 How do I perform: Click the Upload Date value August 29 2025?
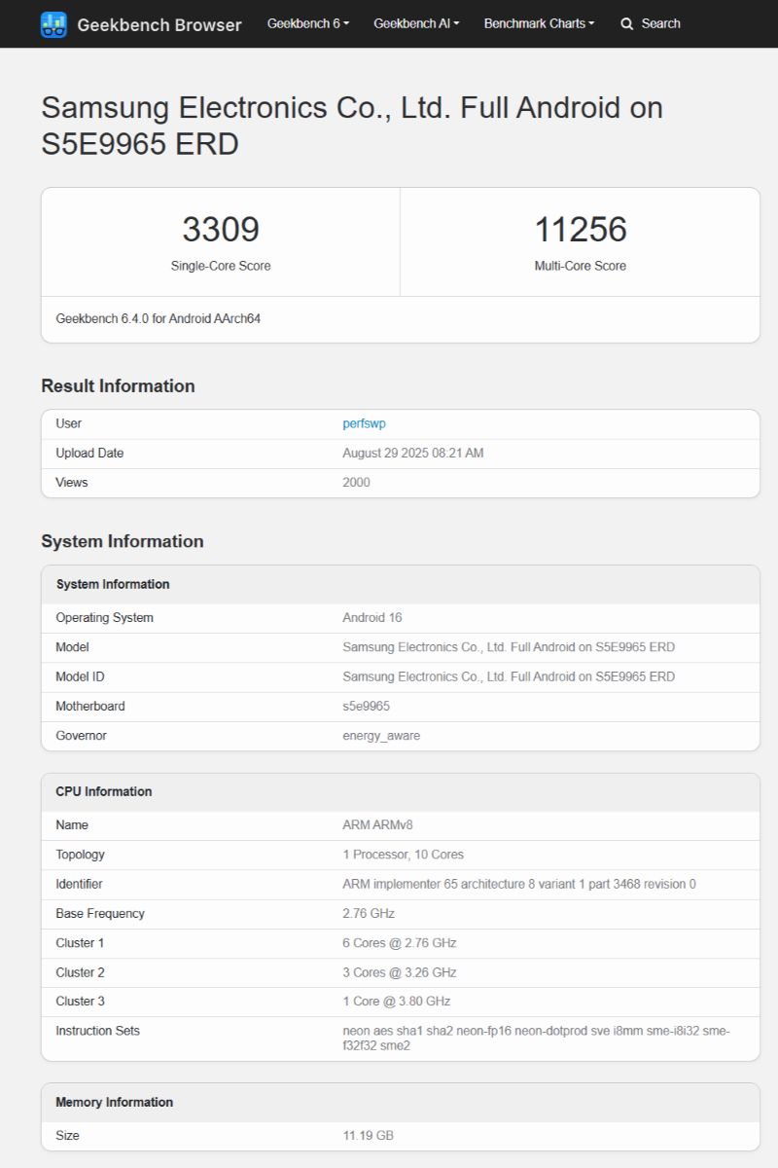pos(413,453)
